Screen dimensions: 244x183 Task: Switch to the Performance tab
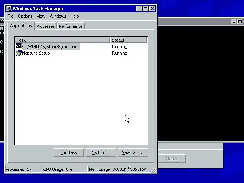tap(71, 26)
